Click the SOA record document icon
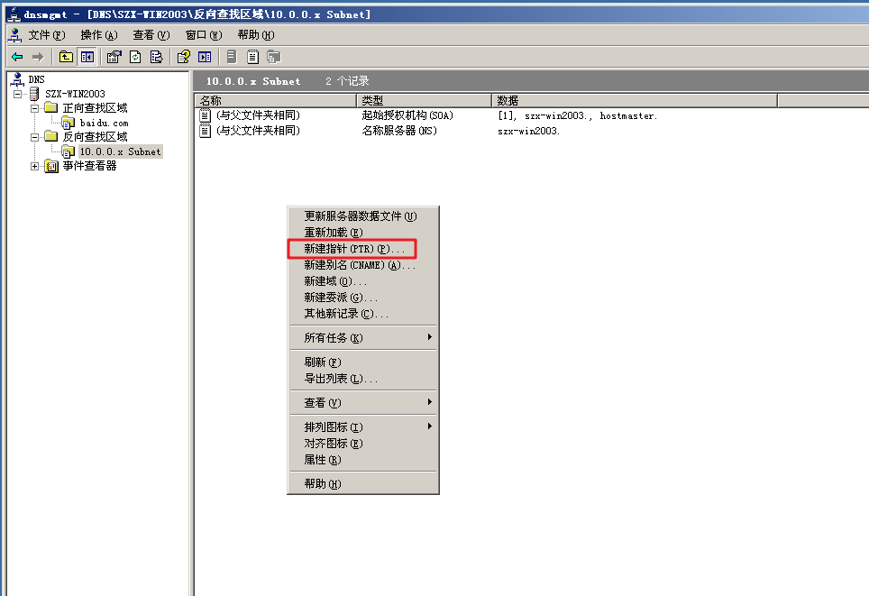Screen dimensions: 869x596 (205, 115)
